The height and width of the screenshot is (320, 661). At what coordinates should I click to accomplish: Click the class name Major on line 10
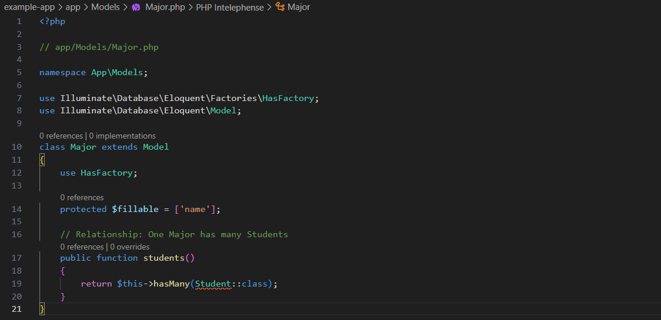click(x=84, y=147)
